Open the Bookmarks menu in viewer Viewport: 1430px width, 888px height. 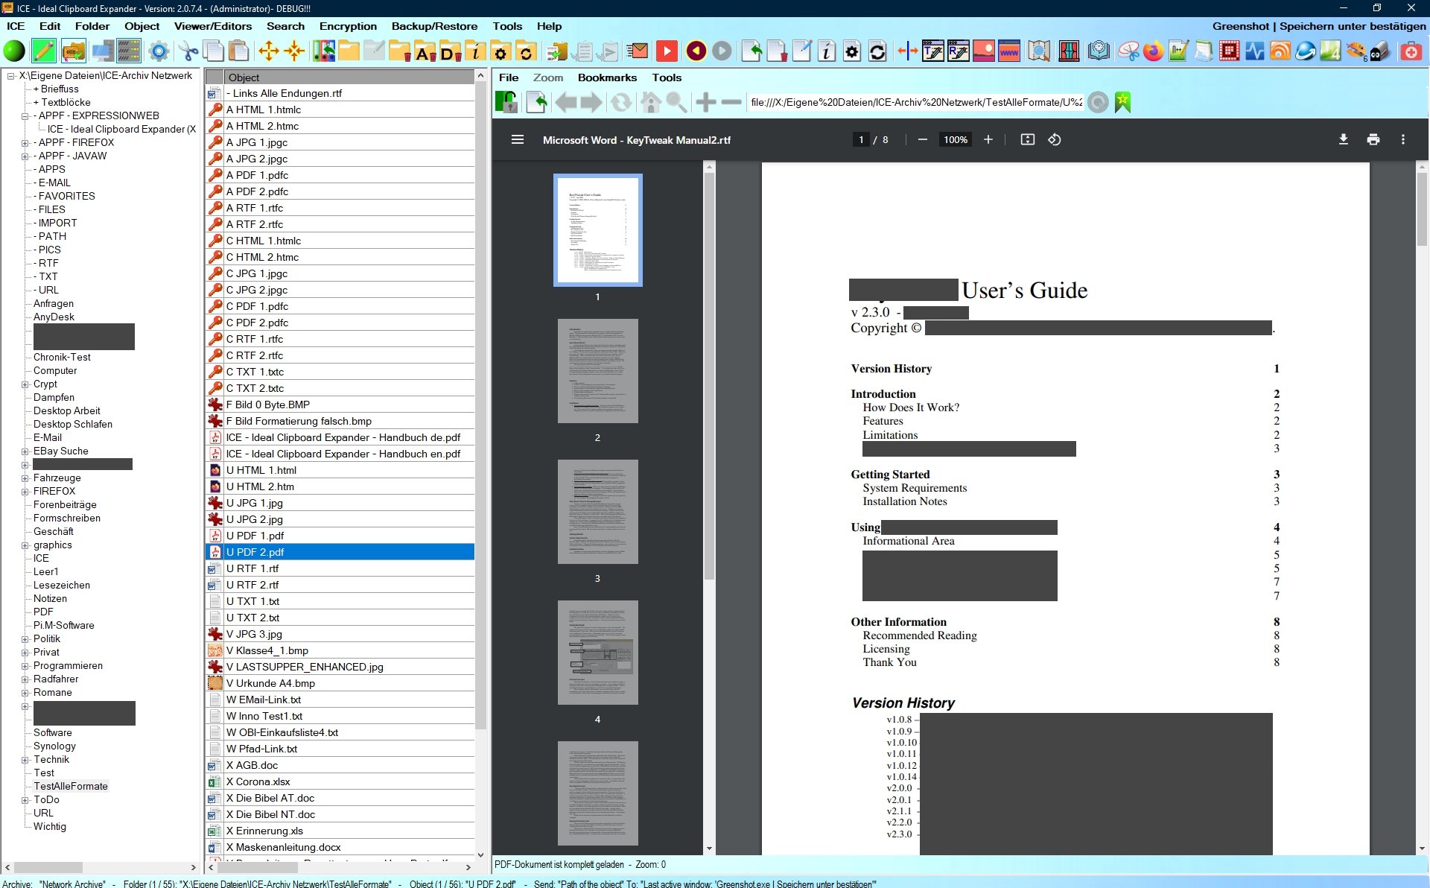(607, 77)
